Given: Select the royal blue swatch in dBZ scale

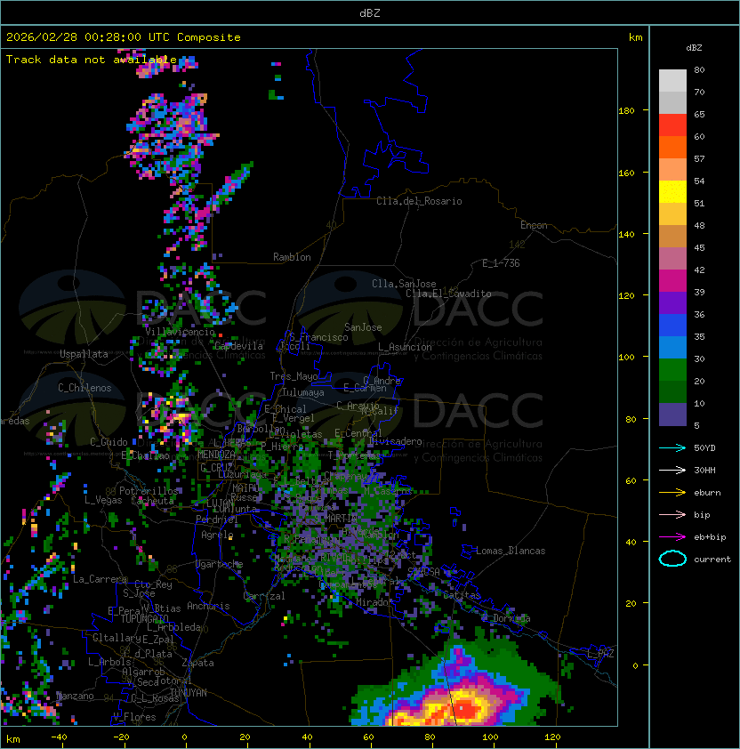Looking at the screenshot, I should tap(672, 326).
